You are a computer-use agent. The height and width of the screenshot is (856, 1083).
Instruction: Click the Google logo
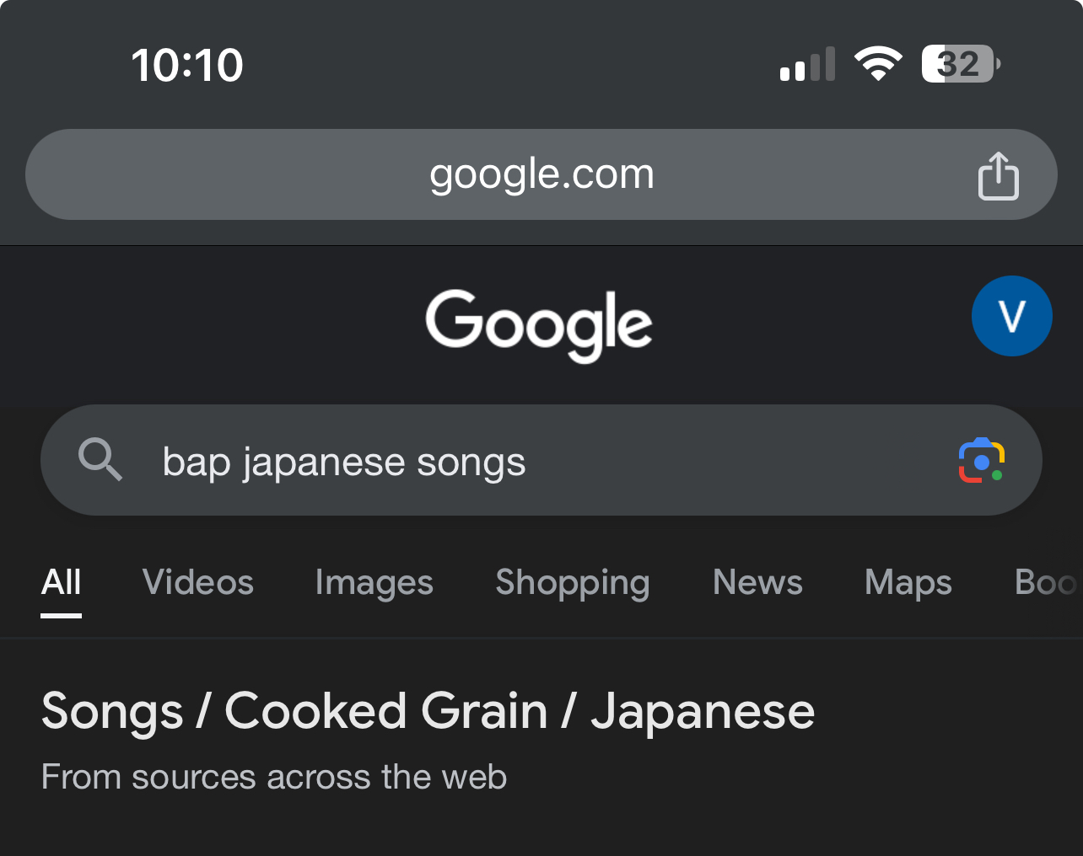point(539,325)
